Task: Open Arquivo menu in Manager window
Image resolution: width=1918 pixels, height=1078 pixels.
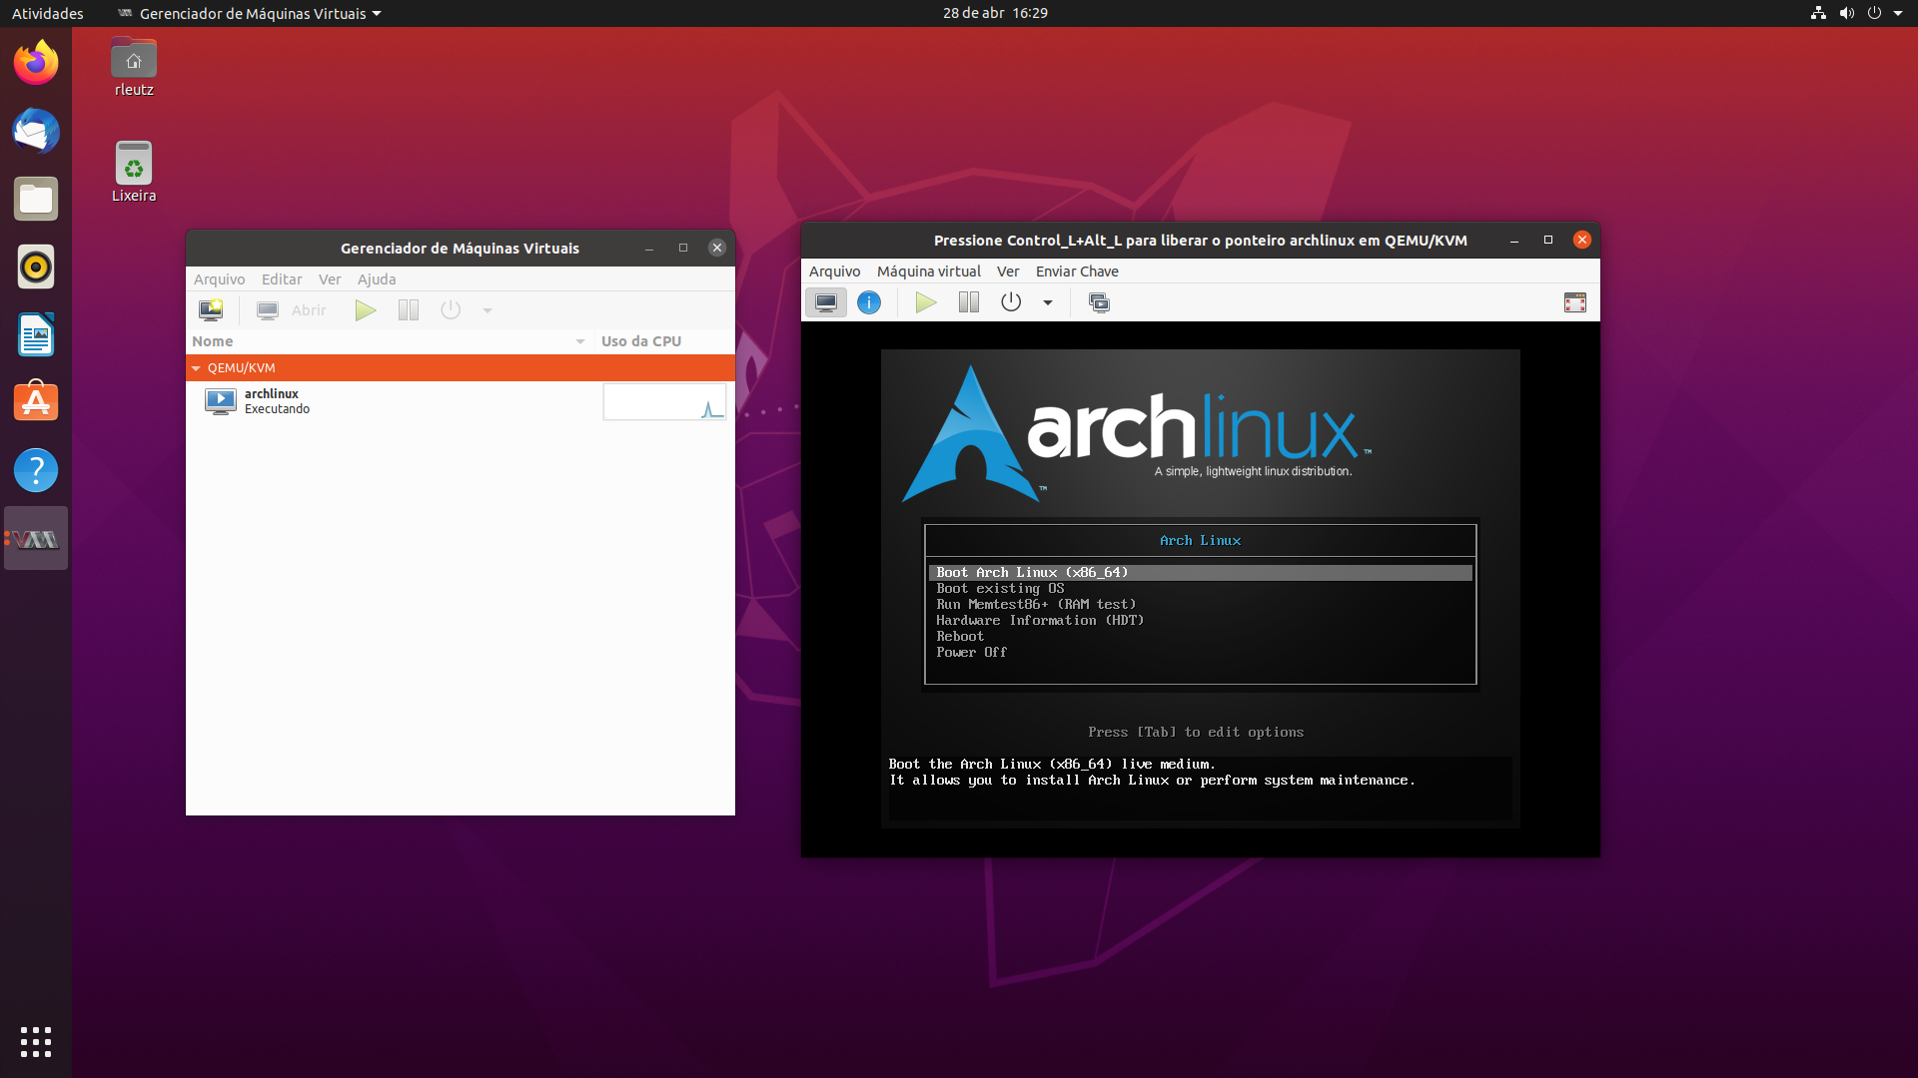Action: point(219,279)
